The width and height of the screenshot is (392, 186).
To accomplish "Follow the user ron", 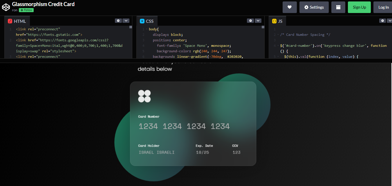I will pyautogui.click(x=26, y=10).
